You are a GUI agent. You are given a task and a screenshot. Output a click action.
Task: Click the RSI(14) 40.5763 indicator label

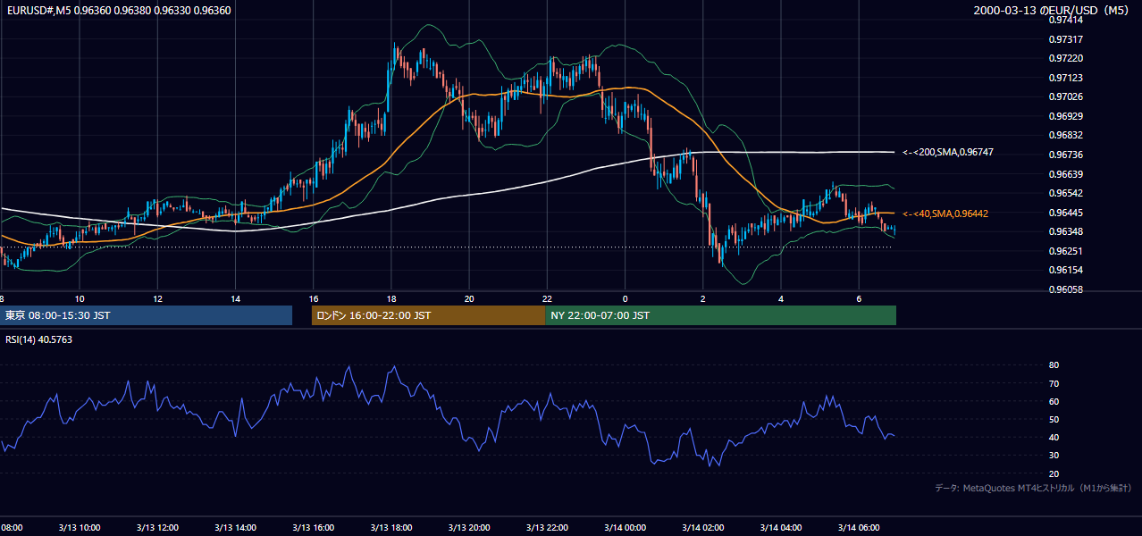(39, 339)
